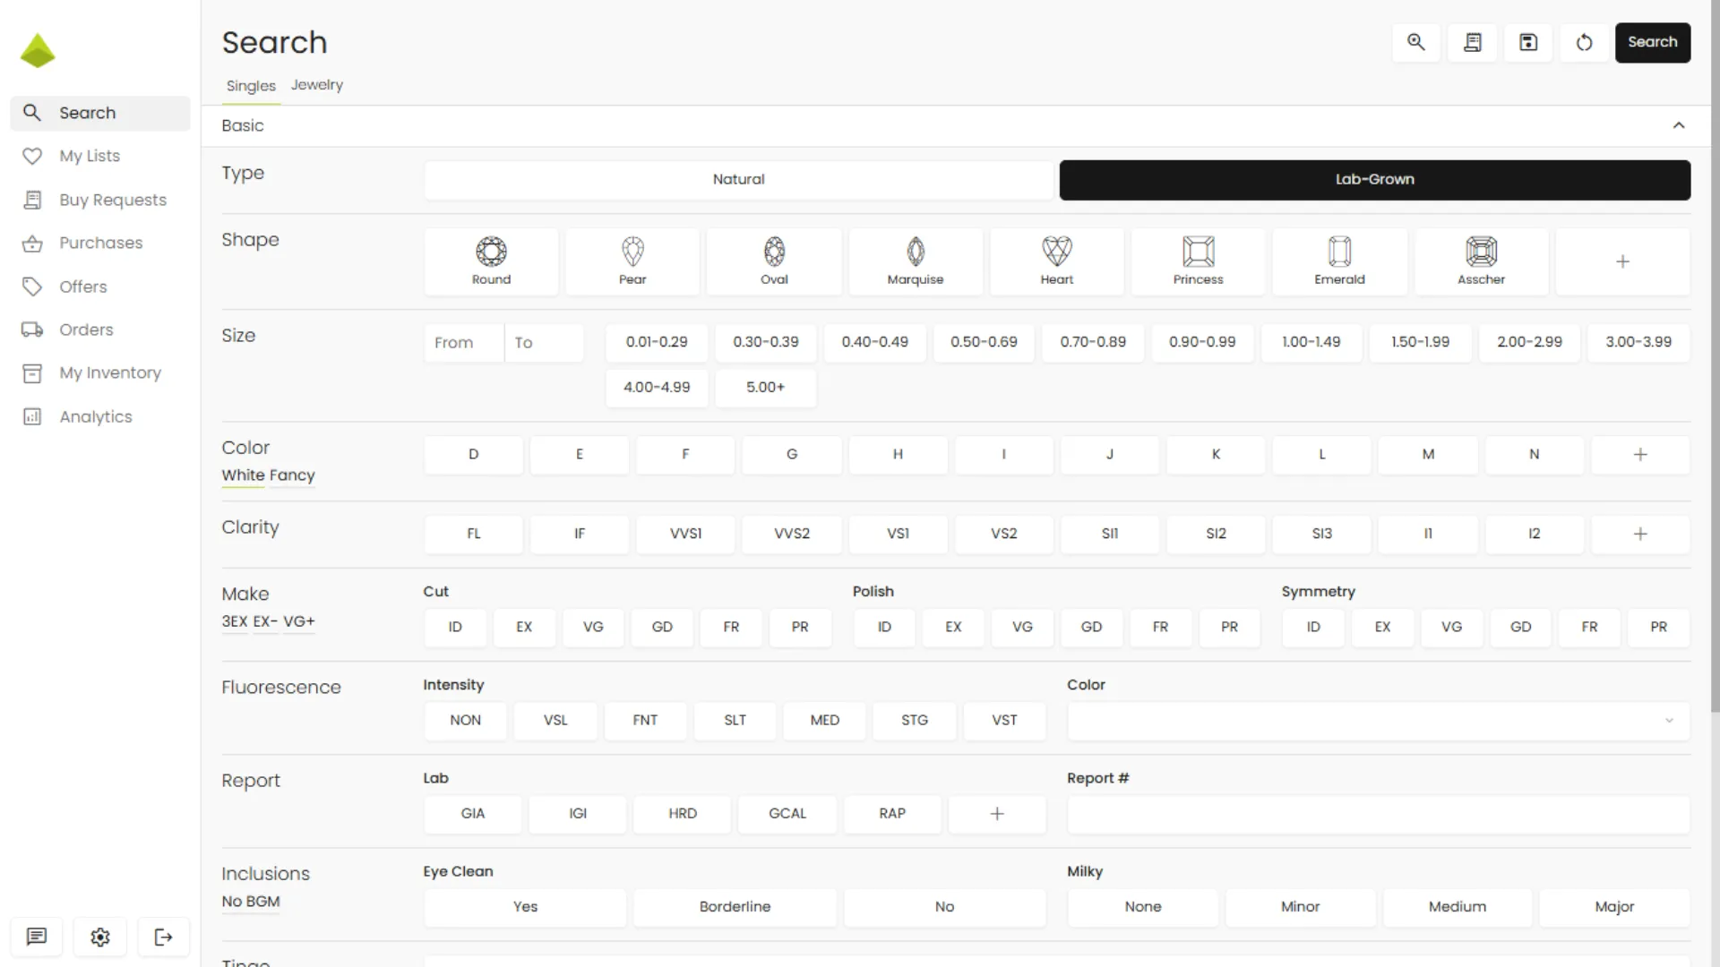
Task: Toggle the VVS1 clarity filter
Action: point(685,534)
